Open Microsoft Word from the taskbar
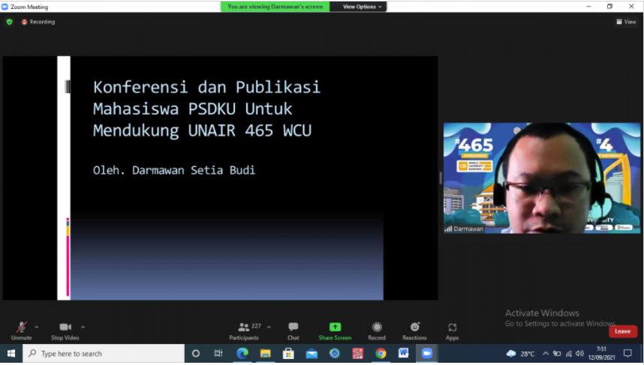This screenshot has height=365, width=644. [x=404, y=353]
